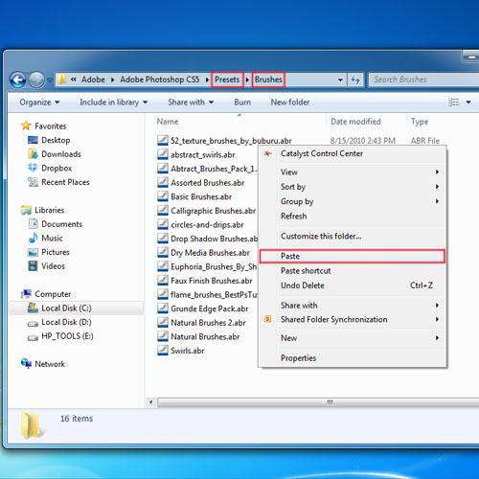The height and width of the screenshot is (479, 479).
Task: Sort by the Name column header
Action: pos(168,122)
